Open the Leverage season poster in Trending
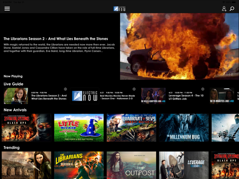Image resolution: width=239 pixels, height=179 pixels. click(x=184, y=165)
